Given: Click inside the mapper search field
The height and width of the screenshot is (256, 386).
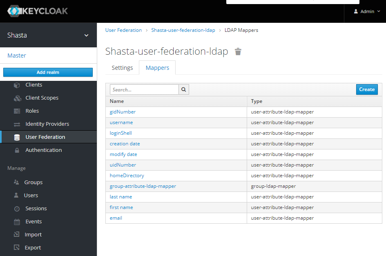Looking at the screenshot, I should pyautogui.click(x=143, y=89).
